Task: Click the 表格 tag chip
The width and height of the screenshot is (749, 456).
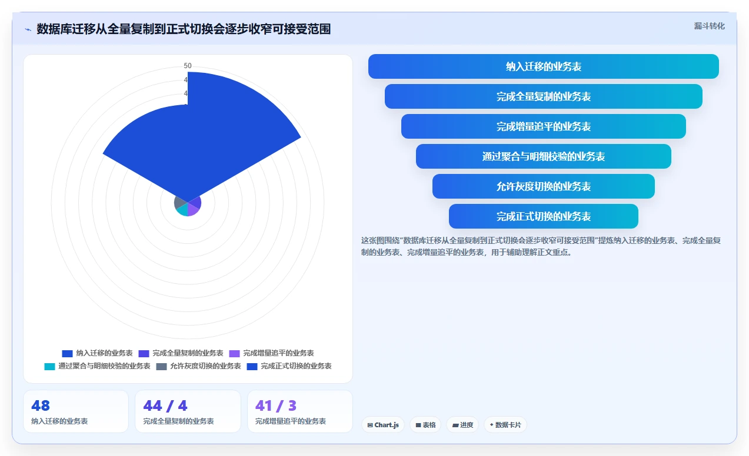Action: pos(425,425)
